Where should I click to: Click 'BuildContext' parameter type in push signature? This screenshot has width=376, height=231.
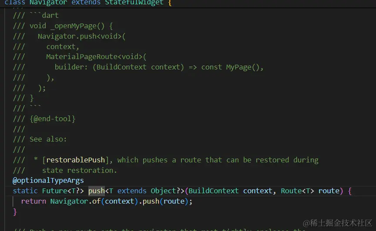(x=214, y=191)
